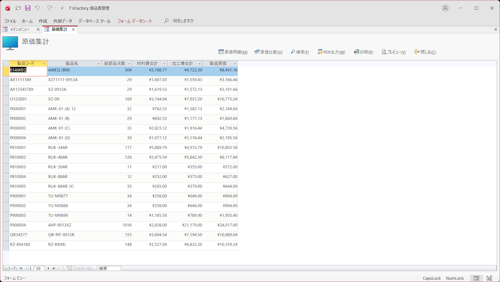500x282 pixels.
Task: Jump to last record in navigator
Action: coord(54,268)
